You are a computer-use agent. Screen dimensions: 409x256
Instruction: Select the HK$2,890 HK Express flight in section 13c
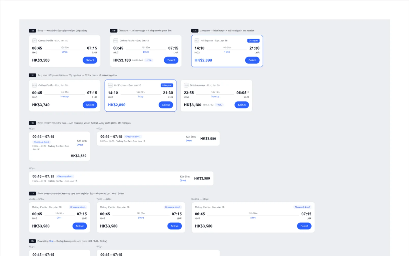coord(252,60)
